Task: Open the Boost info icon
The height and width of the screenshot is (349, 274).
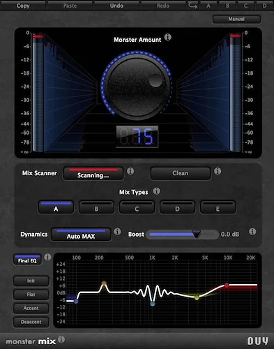Action: pos(252,232)
